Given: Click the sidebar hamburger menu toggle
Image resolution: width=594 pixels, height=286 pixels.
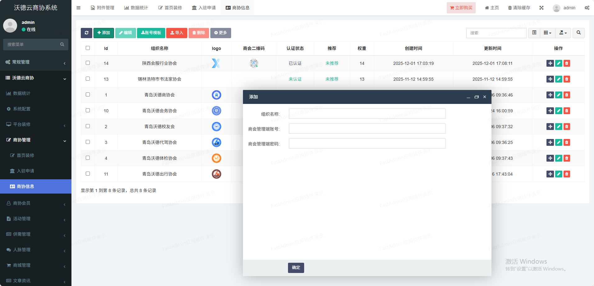Looking at the screenshot, I should click(x=79, y=8).
